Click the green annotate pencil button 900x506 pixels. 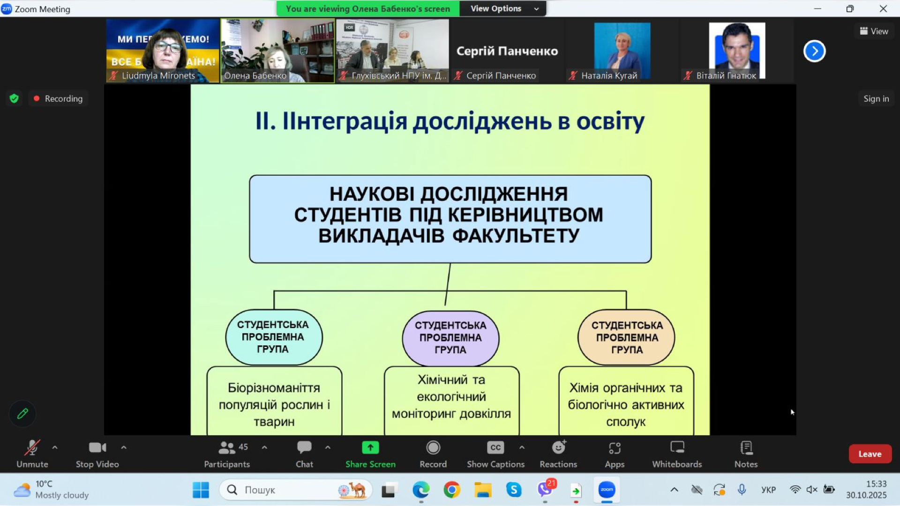coord(22,414)
